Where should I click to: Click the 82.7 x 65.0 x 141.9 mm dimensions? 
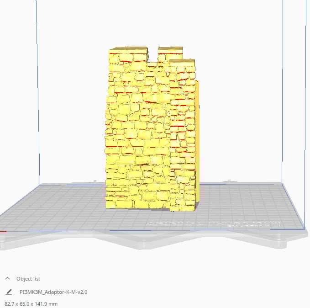31,303
